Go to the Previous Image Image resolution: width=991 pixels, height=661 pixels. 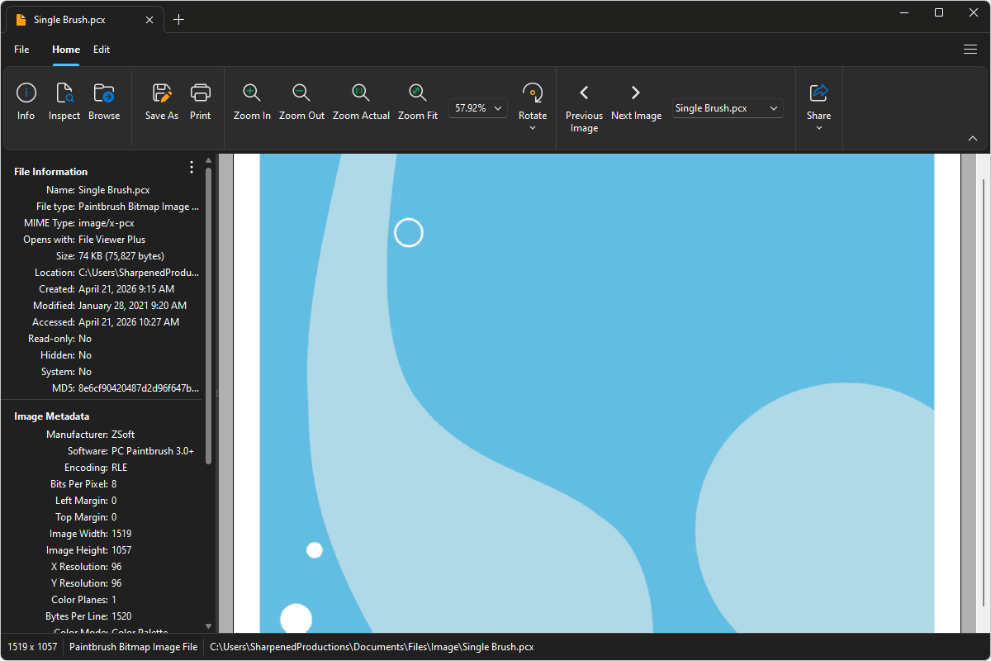[584, 101]
